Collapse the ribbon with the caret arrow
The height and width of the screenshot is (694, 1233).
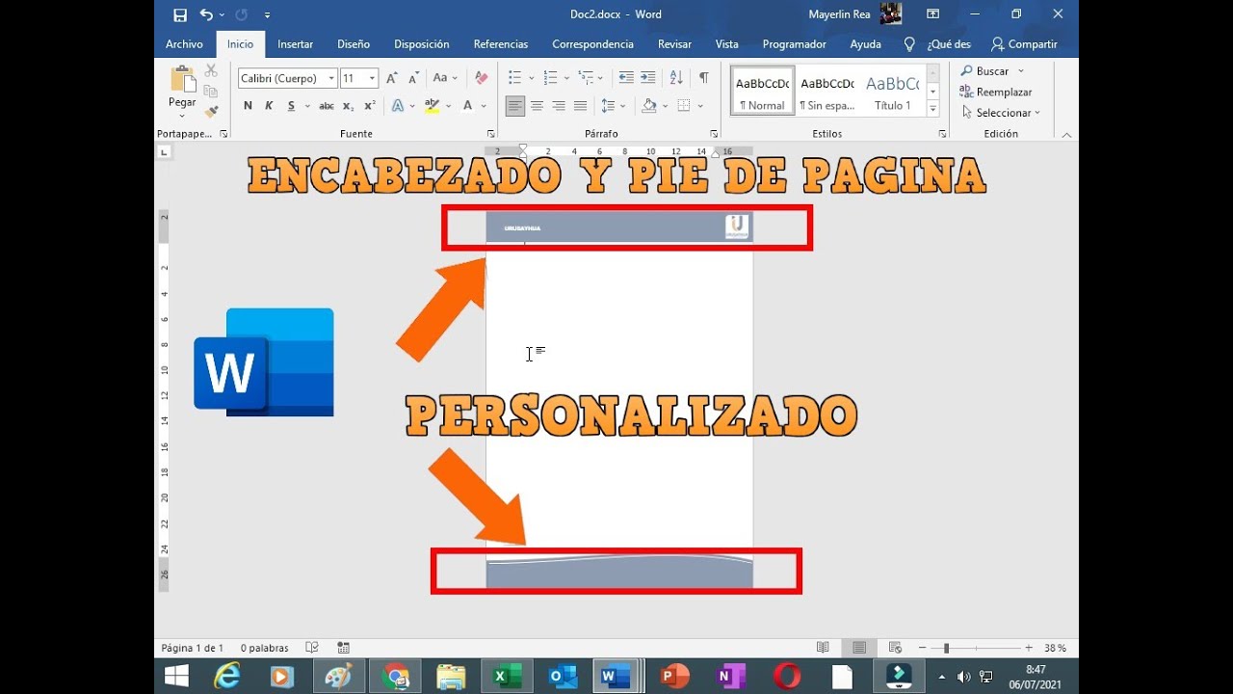(x=1066, y=135)
